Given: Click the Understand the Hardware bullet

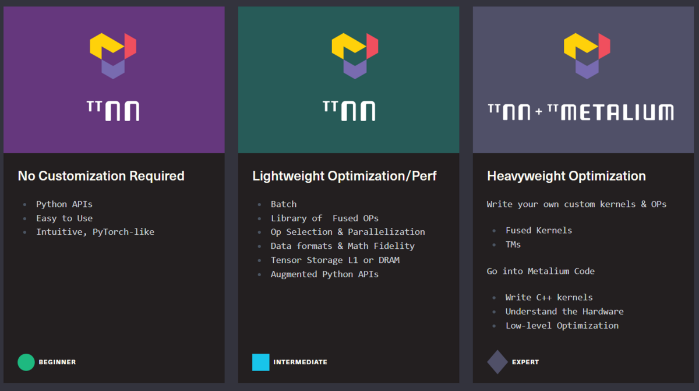Looking at the screenshot, I should 564,311.
